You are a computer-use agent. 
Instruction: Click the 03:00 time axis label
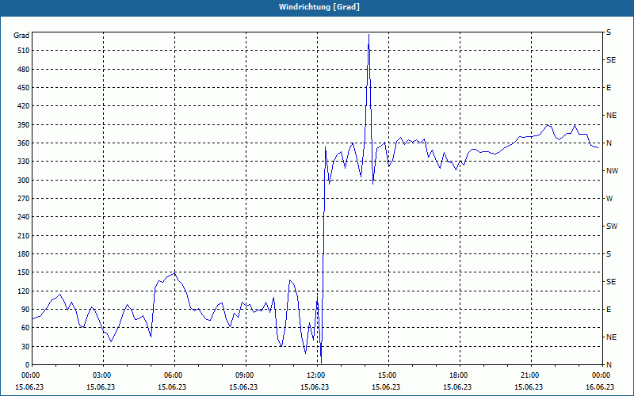104,375
